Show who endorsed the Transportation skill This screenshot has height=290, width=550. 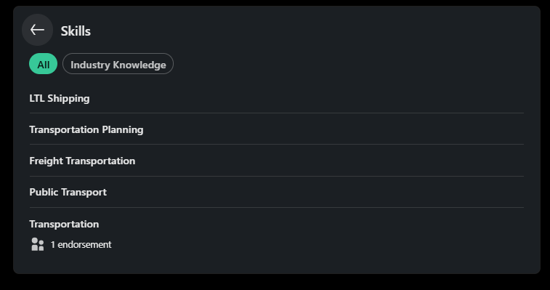(81, 245)
